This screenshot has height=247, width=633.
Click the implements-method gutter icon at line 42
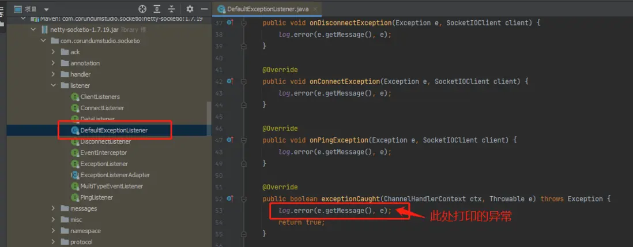[229, 81]
